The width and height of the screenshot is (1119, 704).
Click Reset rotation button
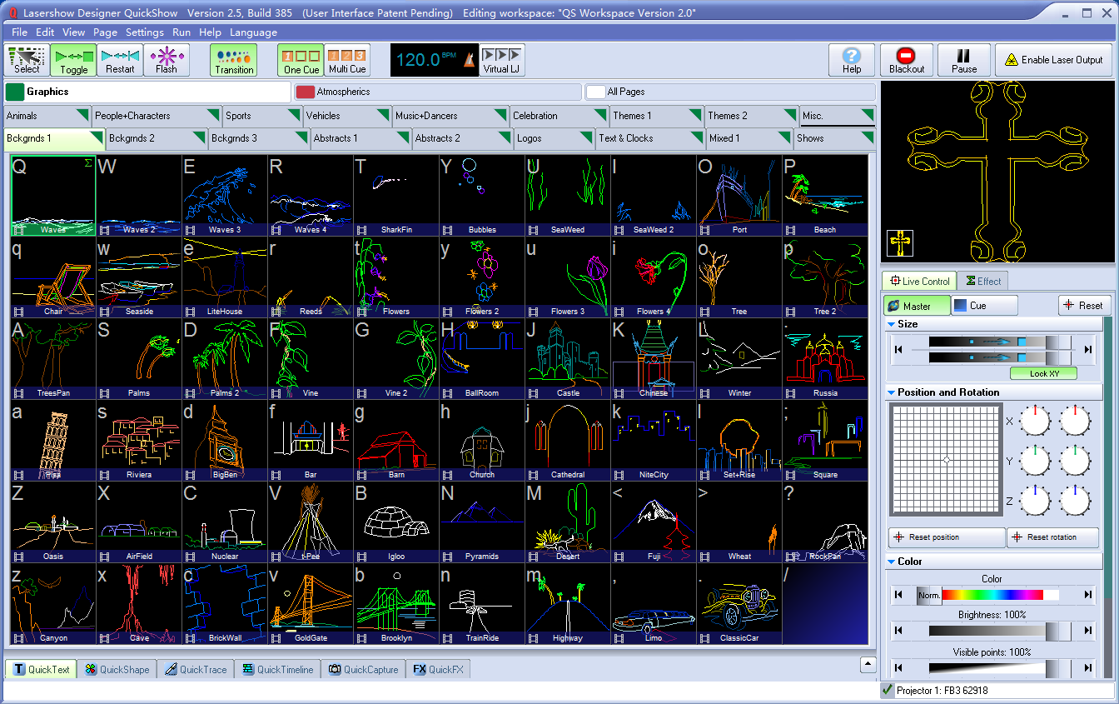coord(1052,537)
